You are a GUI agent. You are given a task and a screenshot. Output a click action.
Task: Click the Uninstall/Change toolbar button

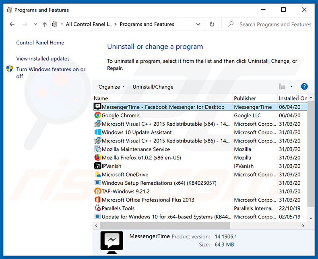coord(153,87)
